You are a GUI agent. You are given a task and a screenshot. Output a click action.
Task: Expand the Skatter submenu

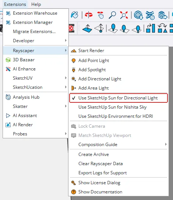click(x=36, y=106)
